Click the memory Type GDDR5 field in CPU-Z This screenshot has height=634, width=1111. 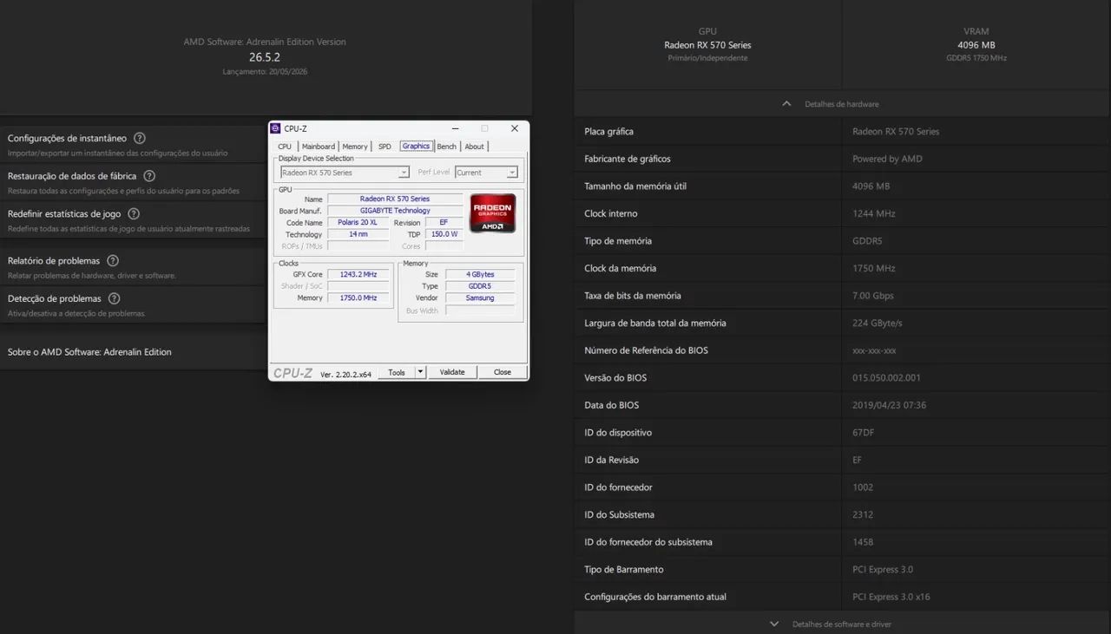pos(480,286)
